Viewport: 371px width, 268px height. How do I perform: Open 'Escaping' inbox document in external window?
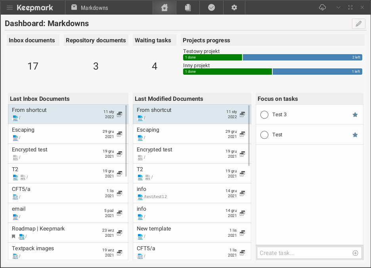[x=119, y=134]
